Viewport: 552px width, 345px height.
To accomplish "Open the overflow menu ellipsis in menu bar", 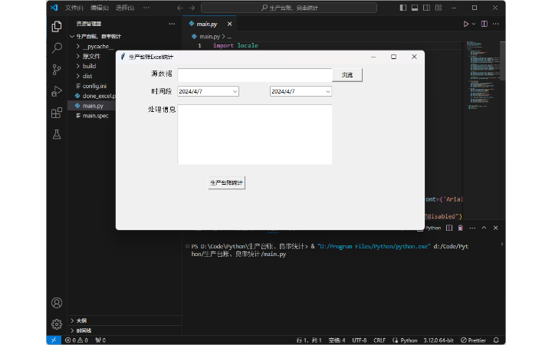I will tap(146, 8).
